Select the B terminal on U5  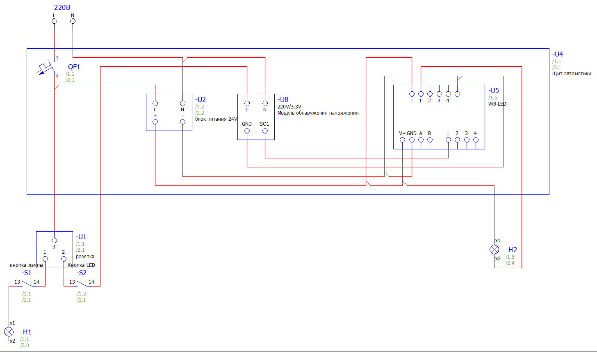(430, 140)
